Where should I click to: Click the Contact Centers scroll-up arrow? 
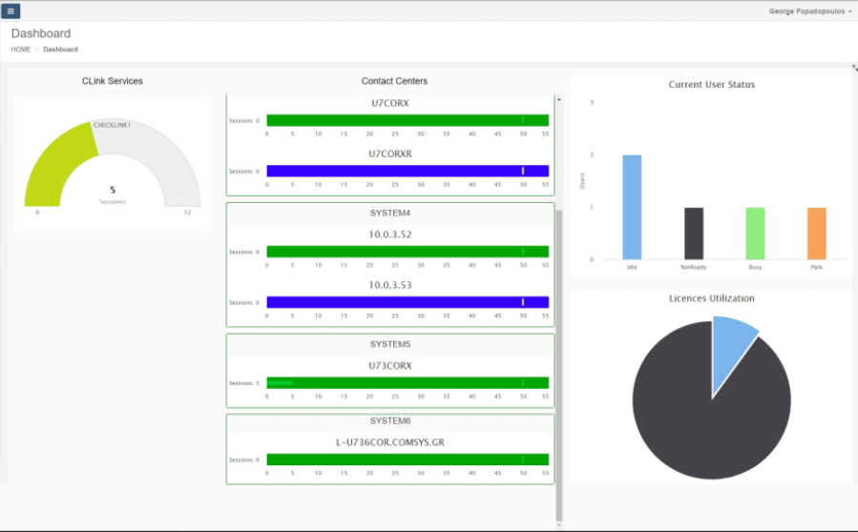point(558,99)
